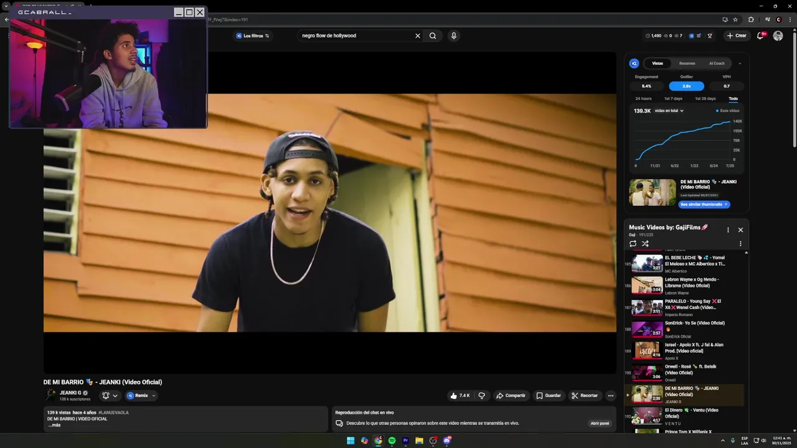
Task: Open more actions ellipsis under video
Action: [611, 396]
